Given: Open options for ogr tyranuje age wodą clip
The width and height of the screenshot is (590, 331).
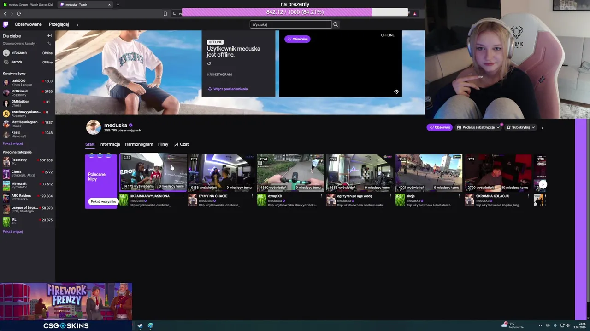Looking at the screenshot, I should click(x=390, y=196).
